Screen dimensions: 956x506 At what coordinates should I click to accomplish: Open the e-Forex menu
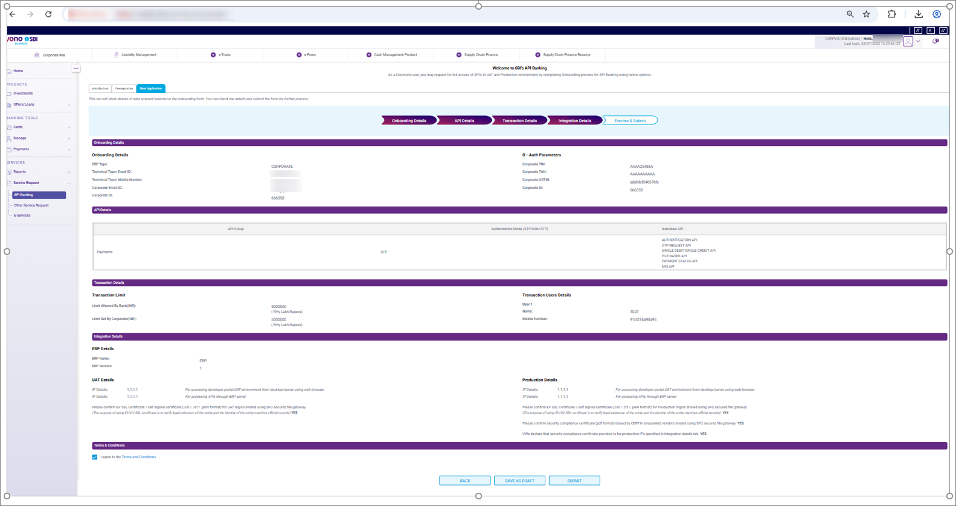[x=306, y=55]
